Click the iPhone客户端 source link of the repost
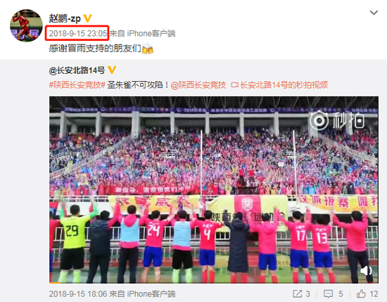Screen dimensions: 387x302 click(151, 33)
